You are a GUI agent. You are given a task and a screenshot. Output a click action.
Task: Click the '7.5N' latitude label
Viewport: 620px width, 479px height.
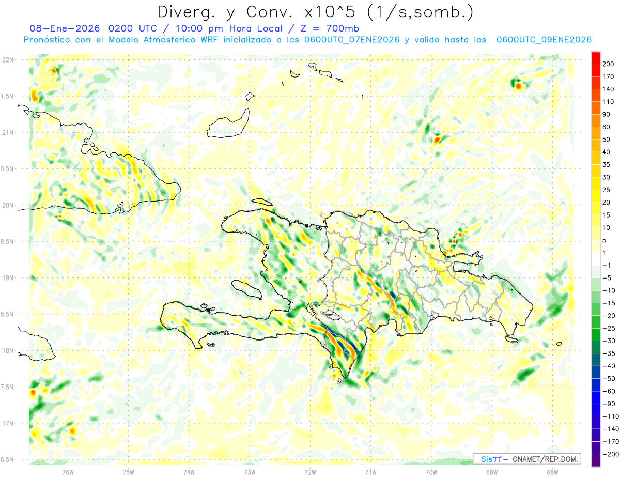coord(8,387)
